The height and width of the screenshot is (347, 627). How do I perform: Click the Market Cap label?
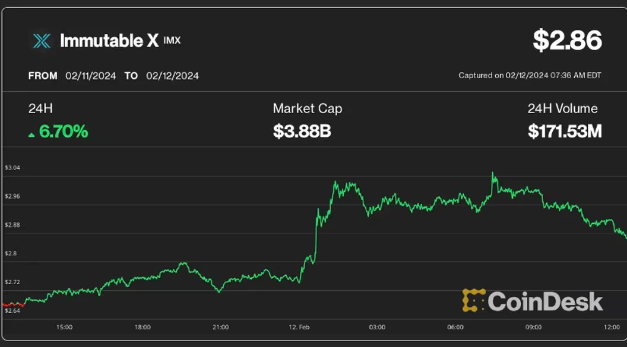[307, 109]
